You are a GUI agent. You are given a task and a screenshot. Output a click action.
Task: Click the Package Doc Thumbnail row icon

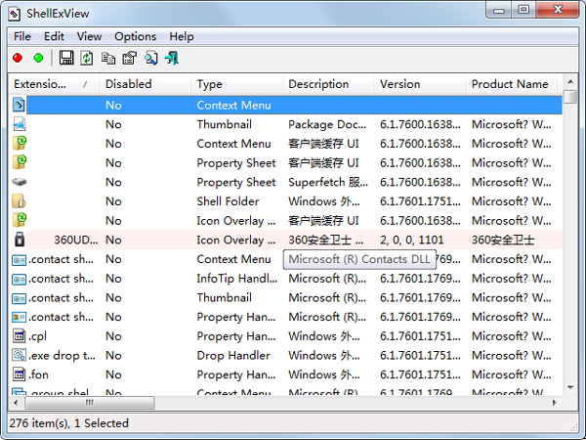(19, 124)
